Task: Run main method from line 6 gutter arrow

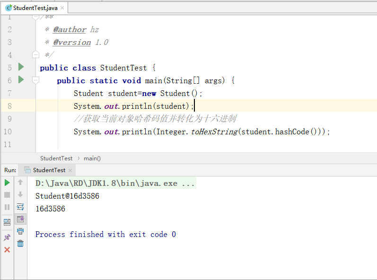Action: [21, 79]
